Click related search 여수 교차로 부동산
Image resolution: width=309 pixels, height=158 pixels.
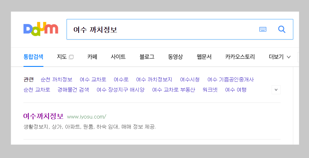tap(174, 90)
